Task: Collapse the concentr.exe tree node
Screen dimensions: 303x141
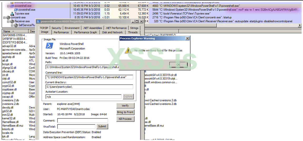Action: click(x=5, y=18)
